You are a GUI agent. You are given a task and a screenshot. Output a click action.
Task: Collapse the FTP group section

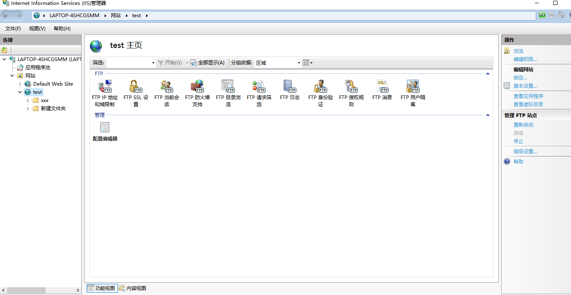[488, 74]
